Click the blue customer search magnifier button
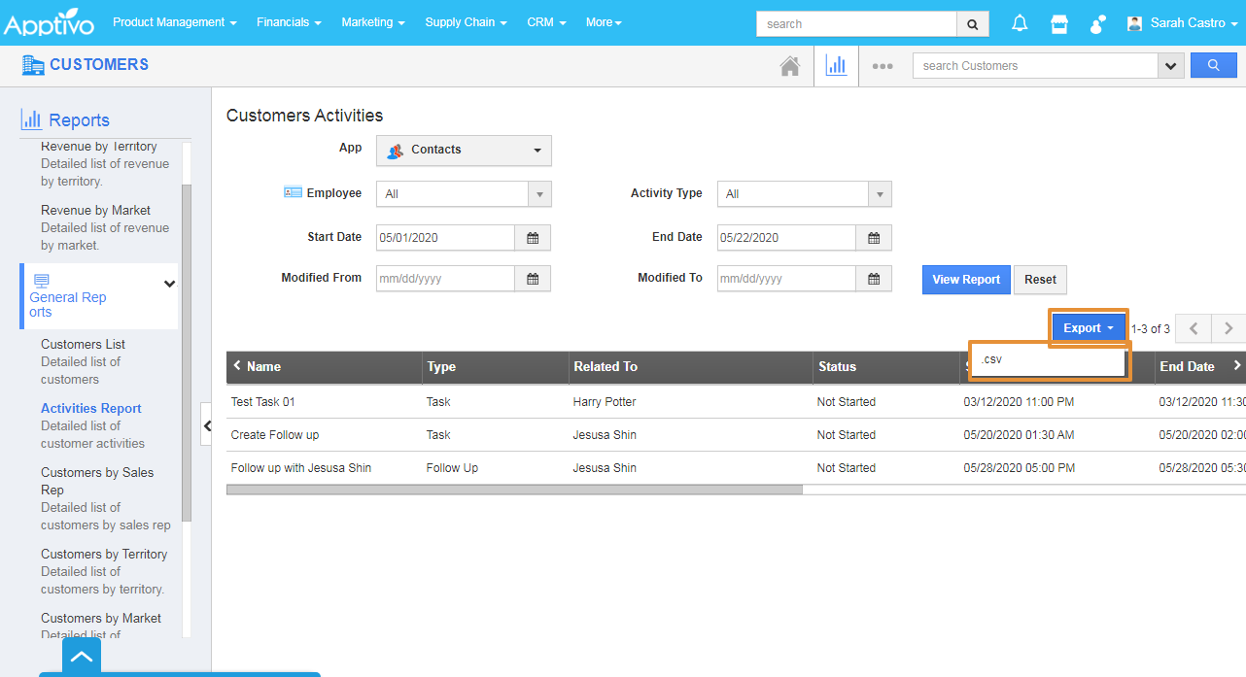1246x677 pixels. 1213,66
